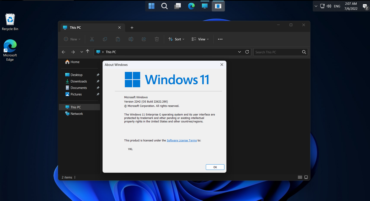Switch to This PC taskbar icon
The height and width of the screenshot is (201, 370).
pos(205,6)
